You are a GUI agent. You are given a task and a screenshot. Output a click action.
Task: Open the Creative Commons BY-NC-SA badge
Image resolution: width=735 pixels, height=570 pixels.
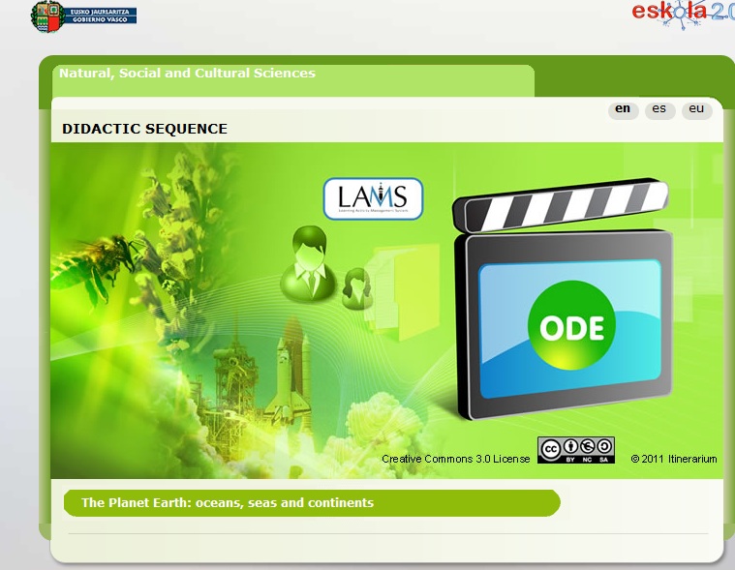575,450
